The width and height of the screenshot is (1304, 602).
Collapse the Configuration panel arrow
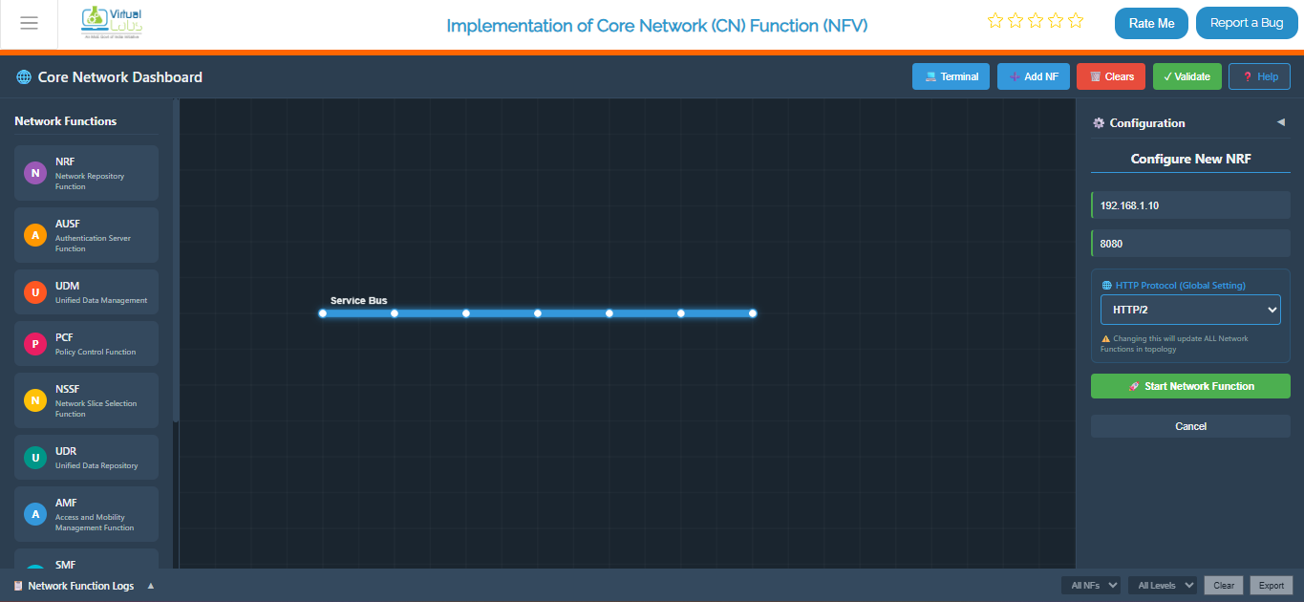(x=1281, y=122)
